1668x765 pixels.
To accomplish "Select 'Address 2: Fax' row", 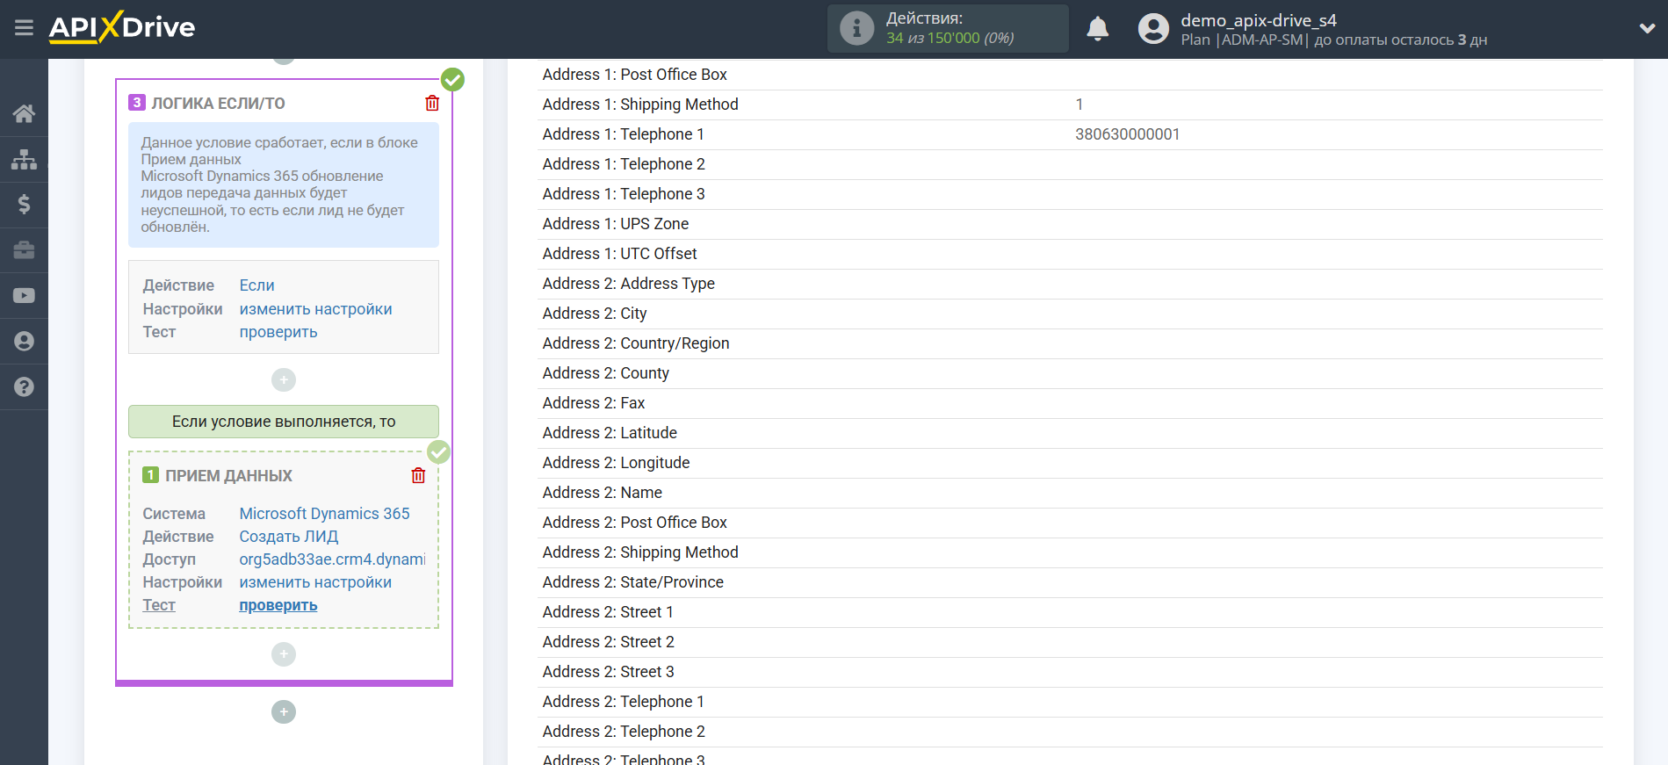I will tap(1070, 403).
